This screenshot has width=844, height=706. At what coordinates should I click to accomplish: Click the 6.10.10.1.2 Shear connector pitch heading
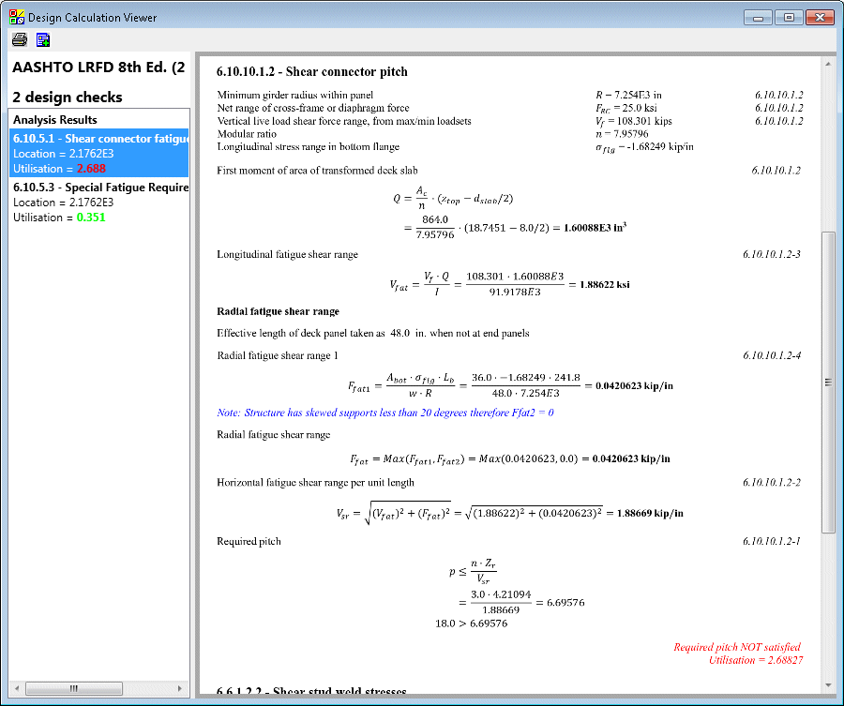312,72
